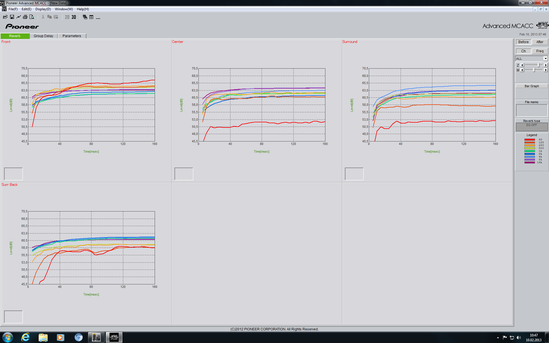Click the cascade windows toolbar icon
Viewport: 549px width, 343px height.
(x=85, y=17)
